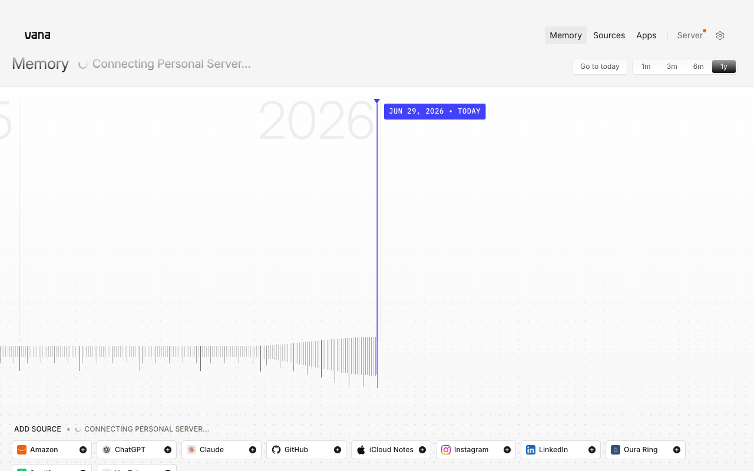This screenshot has width=754, height=471.
Task: Click Go to today button
Action: (600, 67)
